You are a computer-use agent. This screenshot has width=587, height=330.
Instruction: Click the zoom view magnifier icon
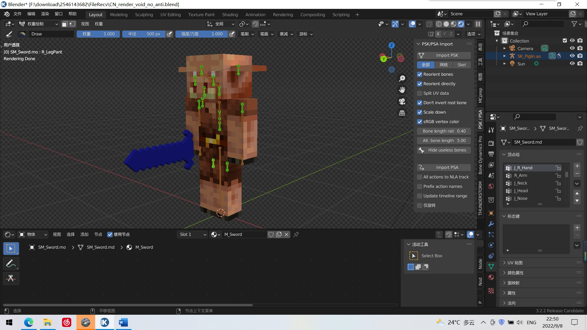pos(402,79)
